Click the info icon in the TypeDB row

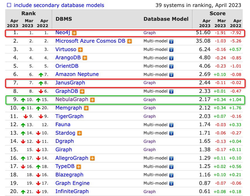pyautogui.click(x=171, y=167)
